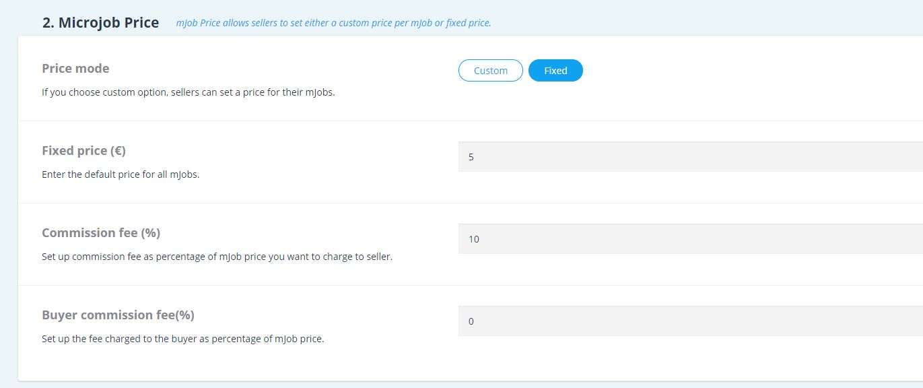Image resolution: width=923 pixels, height=388 pixels.
Task: Place cursor in the field showing value 0
Action: pyautogui.click(x=690, y=321)
